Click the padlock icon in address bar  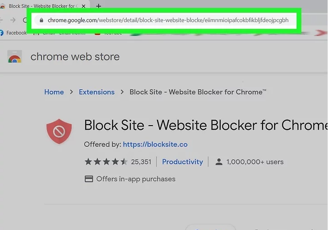tap(41, 20)
